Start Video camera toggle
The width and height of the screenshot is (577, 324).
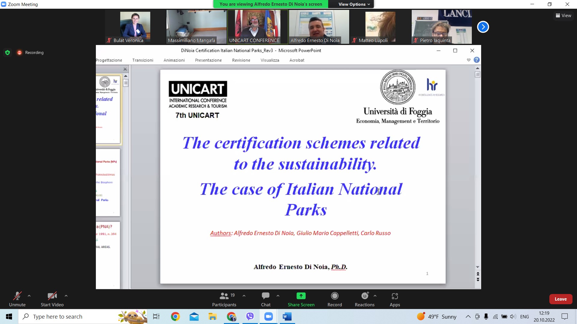pyautogui.click(x=52, y=299)
